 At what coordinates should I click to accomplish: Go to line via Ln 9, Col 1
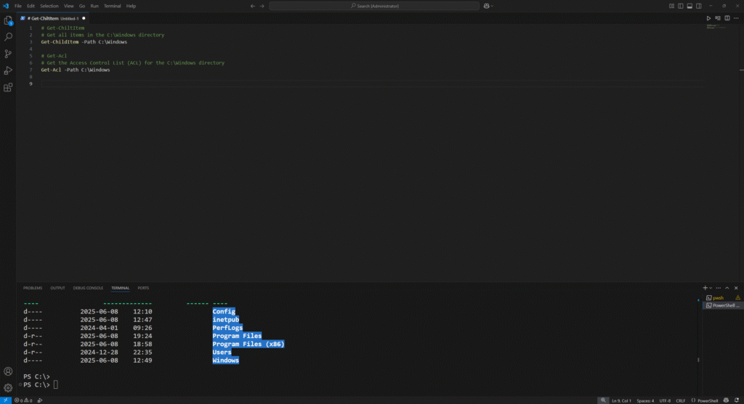[621, 400]
